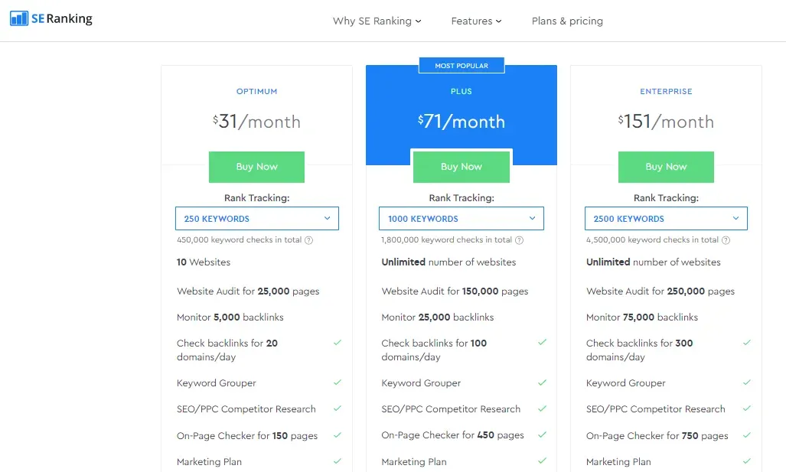Select Plans & pricing in the navigation
Viewport: 786px width, 472px height.
point(567,21)
